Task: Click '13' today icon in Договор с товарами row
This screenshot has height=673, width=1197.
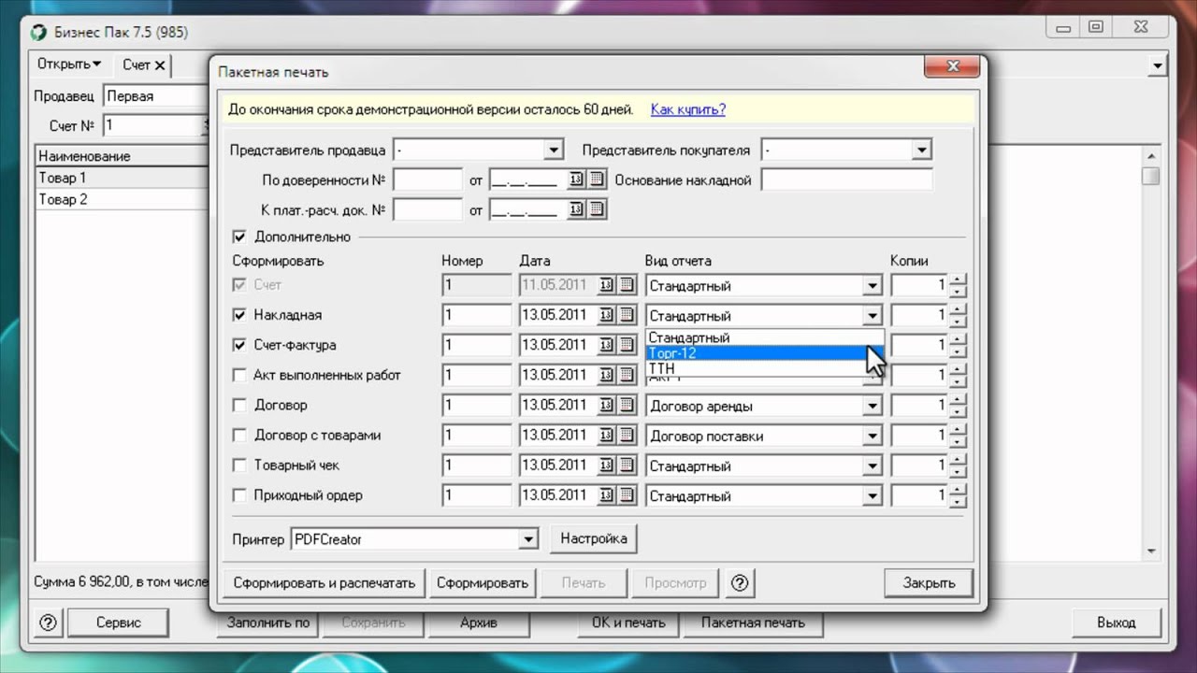Action: click(x=606, y=435)
